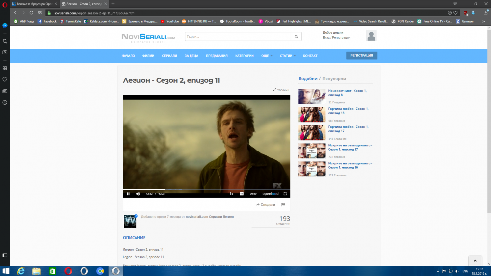This screenshot has height=276, width=491.
Task: Pause the video playback
Action: coord(128,194)
